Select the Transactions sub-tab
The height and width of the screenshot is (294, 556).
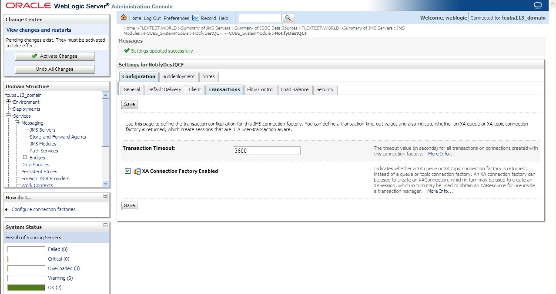[x=224, y=89]
